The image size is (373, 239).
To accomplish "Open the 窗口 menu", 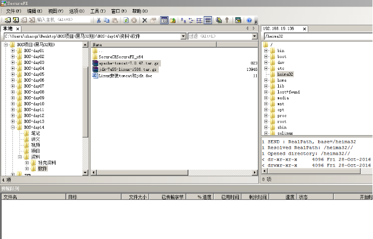I will pos(119,11).
